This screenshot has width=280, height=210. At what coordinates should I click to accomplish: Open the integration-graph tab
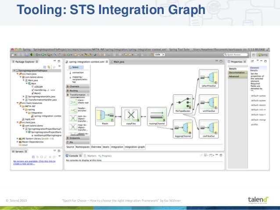tap(135, 147)
